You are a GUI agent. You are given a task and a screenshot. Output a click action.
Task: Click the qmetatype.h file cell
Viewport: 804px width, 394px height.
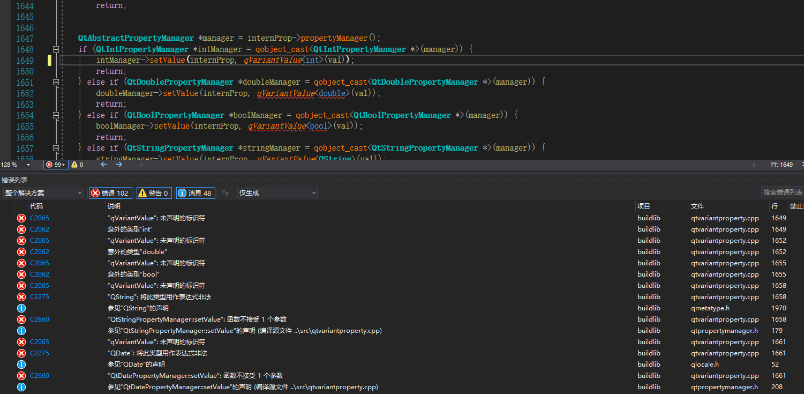point(710,308)
